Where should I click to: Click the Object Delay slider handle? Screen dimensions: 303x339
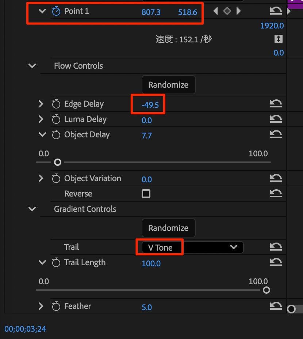click(x=57, y=162)
